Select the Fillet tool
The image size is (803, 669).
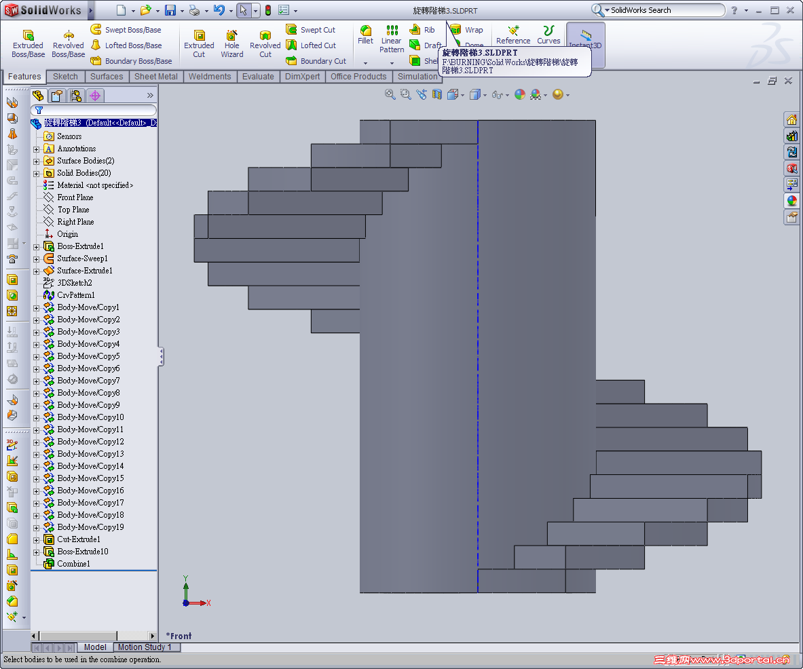(x=365, y=35)
